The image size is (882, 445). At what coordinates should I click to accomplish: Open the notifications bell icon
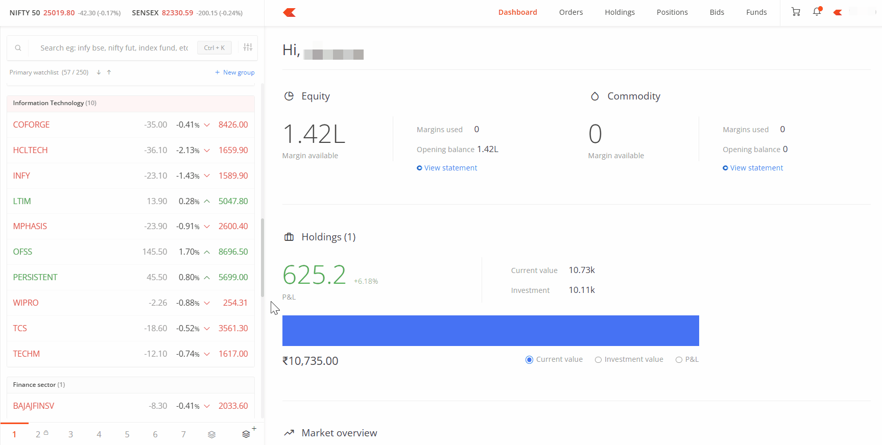[x=817, y=12]
